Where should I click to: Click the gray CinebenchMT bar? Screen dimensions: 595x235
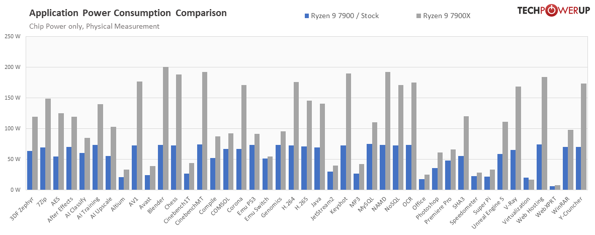[205, 131]
